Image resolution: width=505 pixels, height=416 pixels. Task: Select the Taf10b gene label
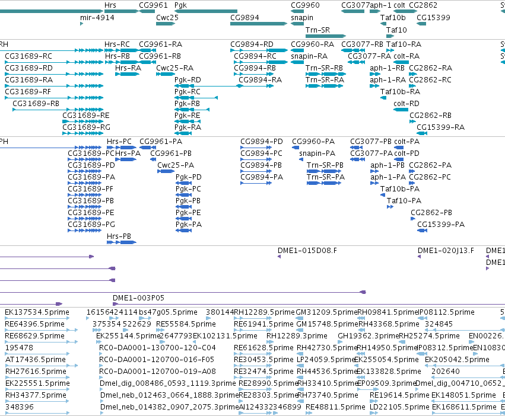click(x=393, y=17)
